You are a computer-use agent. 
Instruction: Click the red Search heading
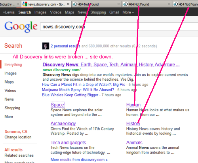[13, 46]
